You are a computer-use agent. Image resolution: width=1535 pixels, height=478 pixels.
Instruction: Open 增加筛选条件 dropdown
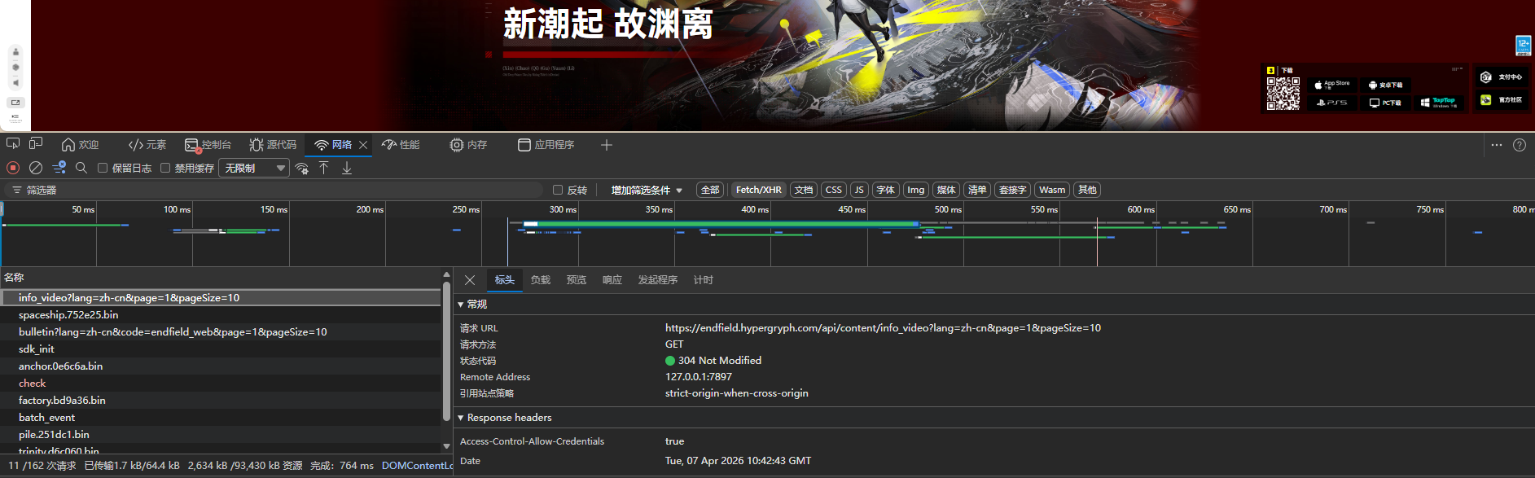point(647,190)
